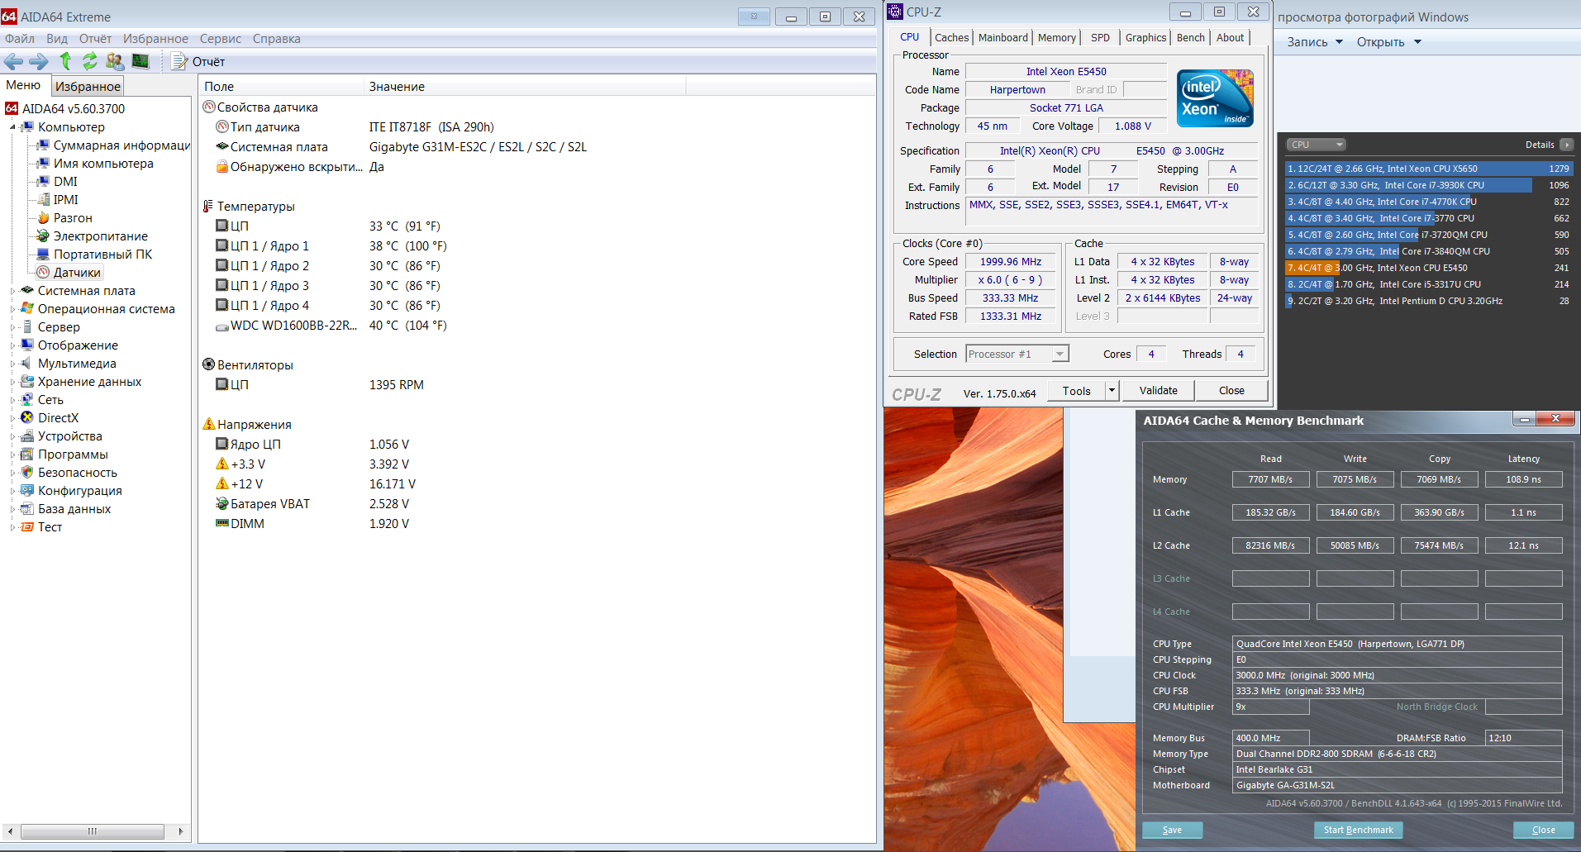Click the Tools button in CPU-Z
This screenshot has width=1581, height=852.
coord(1077,391)
